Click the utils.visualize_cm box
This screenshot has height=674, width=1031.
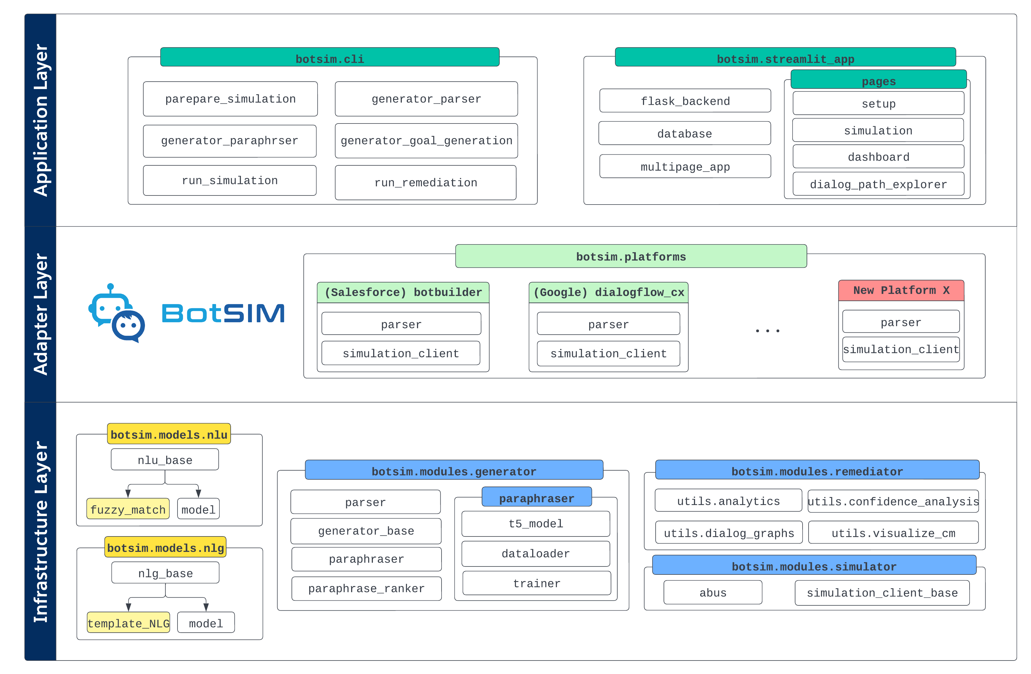pyautogui.click(x=893, y=533)
